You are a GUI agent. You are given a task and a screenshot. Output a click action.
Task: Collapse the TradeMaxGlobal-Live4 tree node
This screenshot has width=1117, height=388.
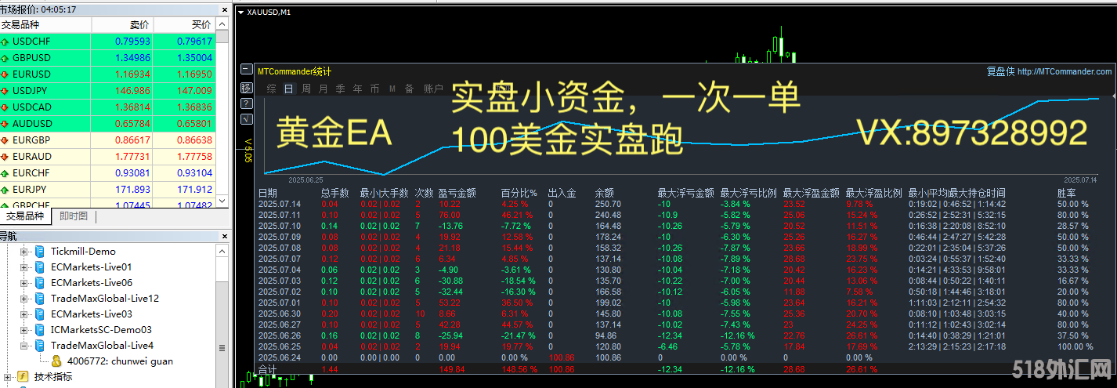(24, 346)
